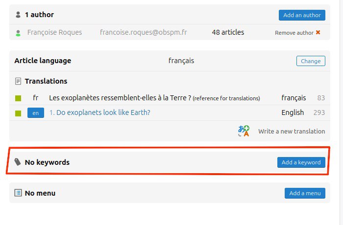This screenshot has height=225, width=343.
Task: Click the '48 articles' count
Action: click(228, 32)
